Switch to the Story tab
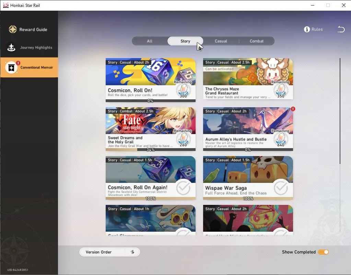This screenshot has width=351, height=275. (x=185, y=41)
